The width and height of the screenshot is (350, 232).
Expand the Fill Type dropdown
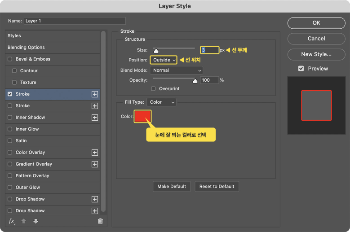[x=161, y=102]
